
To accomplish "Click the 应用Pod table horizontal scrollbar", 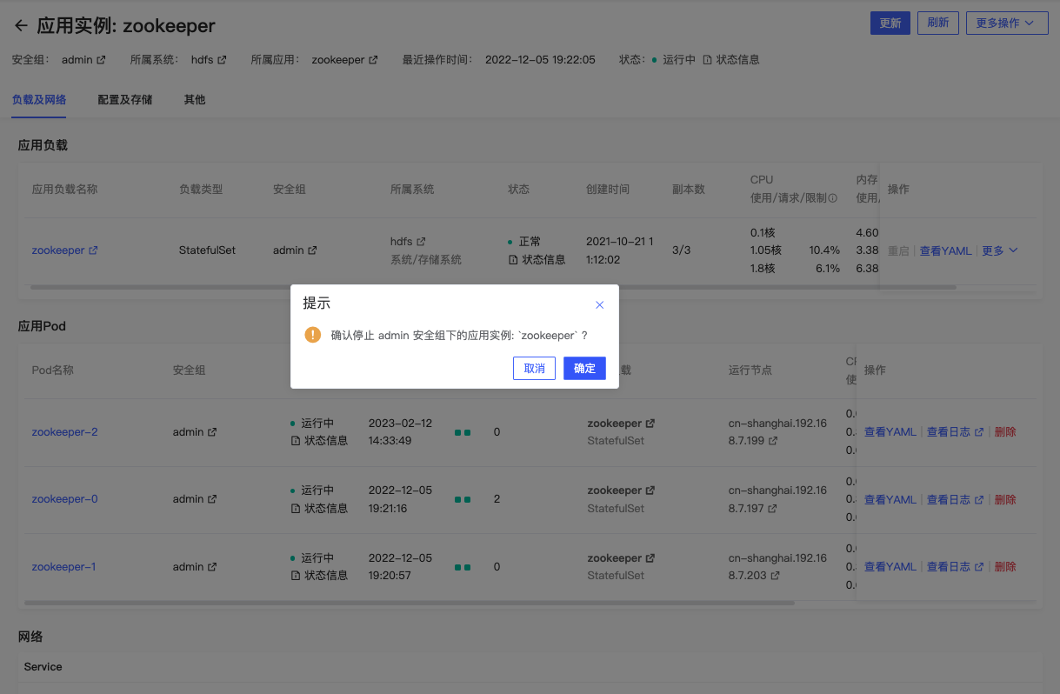I will click(410, 602).
